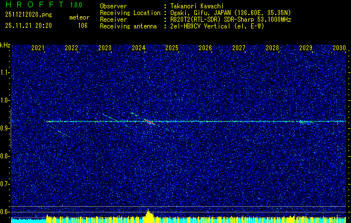
Task: Click the 2022 time axis marker
Action: pos(71,48)
